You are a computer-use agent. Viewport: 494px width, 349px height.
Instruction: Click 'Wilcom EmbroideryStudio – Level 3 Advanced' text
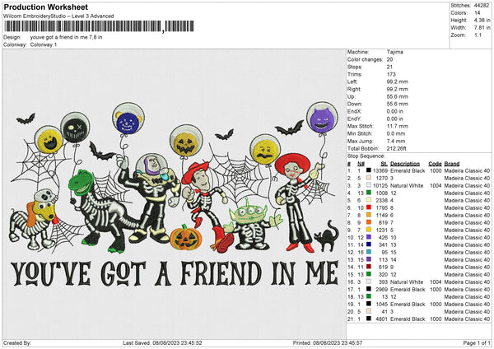pos(58,16)
